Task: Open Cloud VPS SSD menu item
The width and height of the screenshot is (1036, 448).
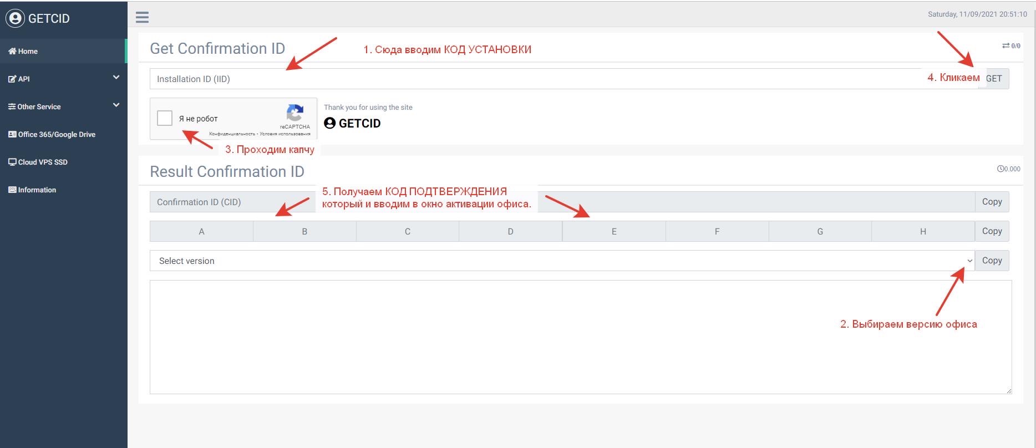Action: tap(63, 162)
